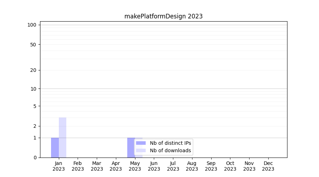The width and height of the screenshot is (319, 177).
Task: Select the Jan 2023 x-axis label
Action: pos(59,166)
